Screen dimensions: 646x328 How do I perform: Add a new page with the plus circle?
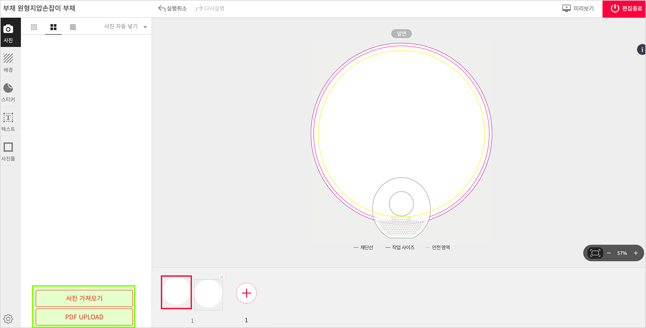[x=246, y=293]
